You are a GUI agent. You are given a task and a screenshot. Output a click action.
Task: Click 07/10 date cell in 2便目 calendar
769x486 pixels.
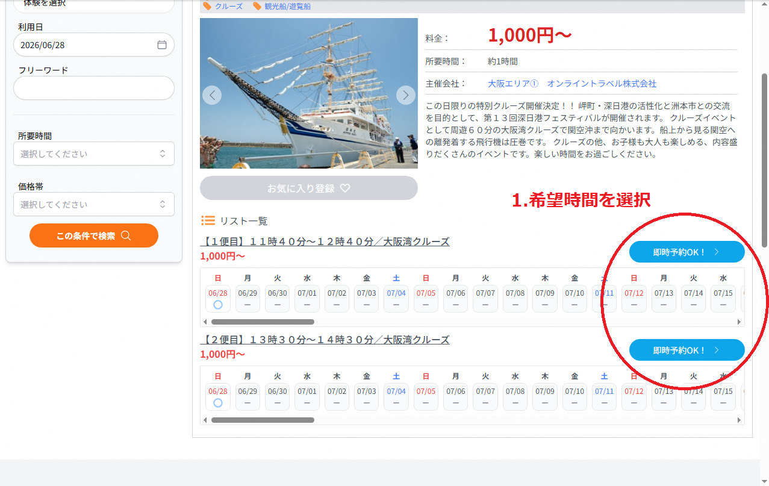tap(574, 397)
